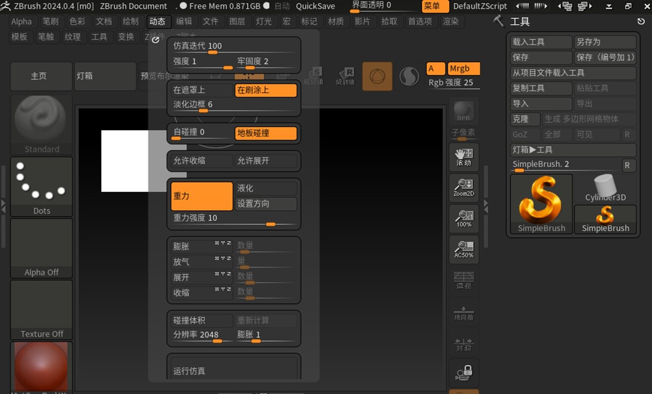Image resolution: width=652 pixels, height=394 pixels.
Task: Click the camera lock icon
Action: click(x=463, y=373)
